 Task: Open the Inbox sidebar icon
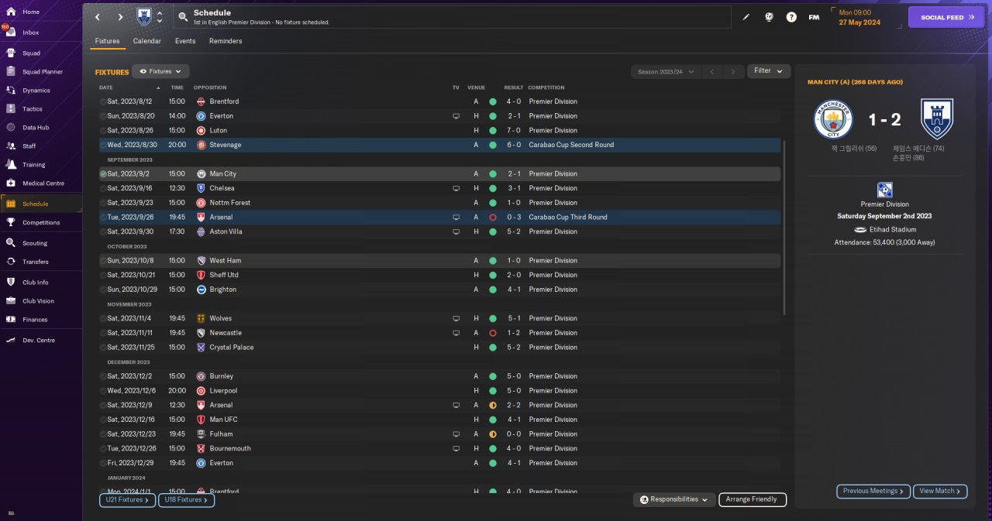[11, 33]
